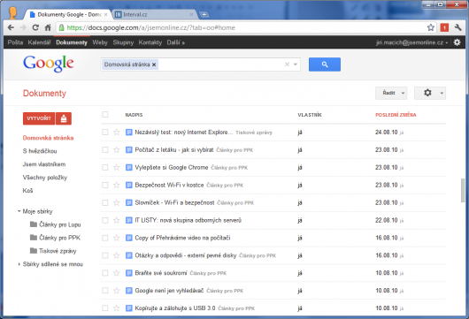Open Jsem vlastníkem in the sidebar

coord(44,164)
